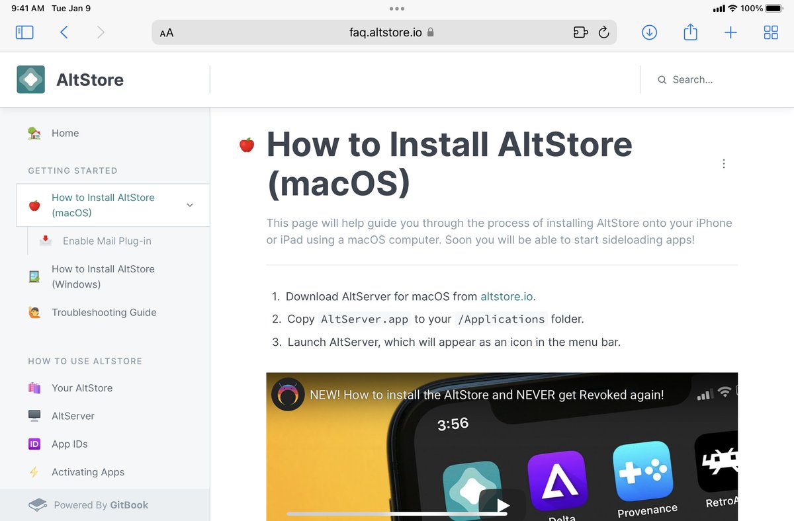
Task: Expand navigation back history with forward arrow
Action: 100,32
